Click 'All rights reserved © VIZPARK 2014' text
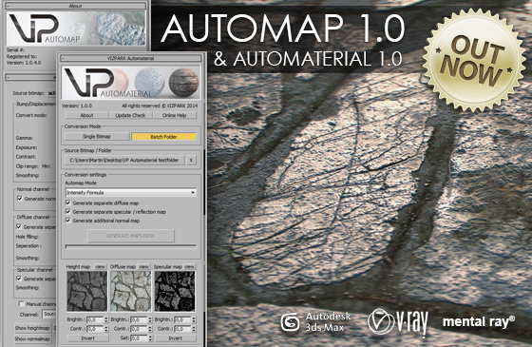This screenshot has width=532, height=347. coord(160,106)
